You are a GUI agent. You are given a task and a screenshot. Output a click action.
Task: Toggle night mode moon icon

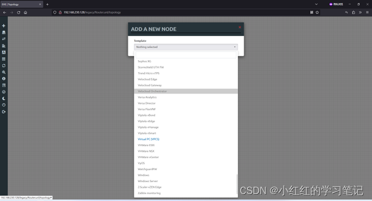(4, 98)
